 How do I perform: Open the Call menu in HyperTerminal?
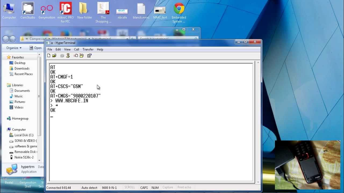(x=77, y=49)
